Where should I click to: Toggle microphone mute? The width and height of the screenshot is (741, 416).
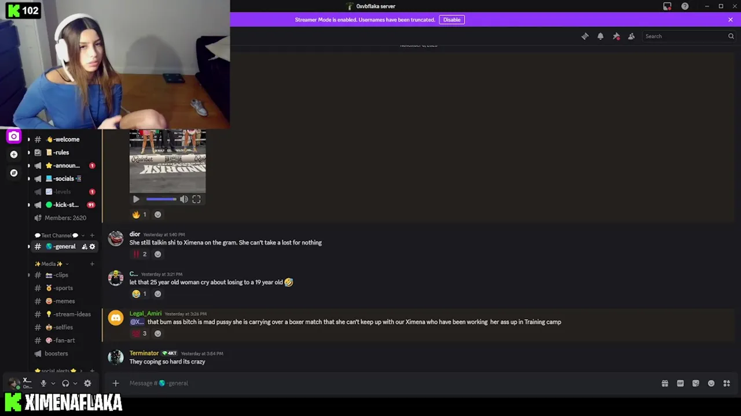click(43, 383)
